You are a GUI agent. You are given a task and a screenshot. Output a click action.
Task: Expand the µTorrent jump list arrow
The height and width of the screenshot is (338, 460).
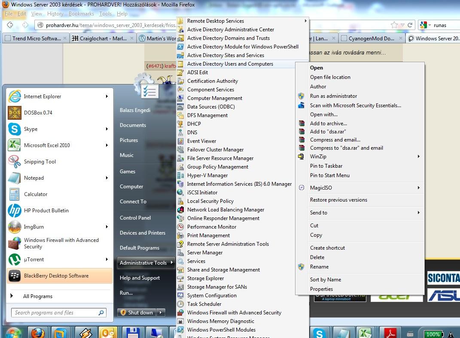click(107, 259)
